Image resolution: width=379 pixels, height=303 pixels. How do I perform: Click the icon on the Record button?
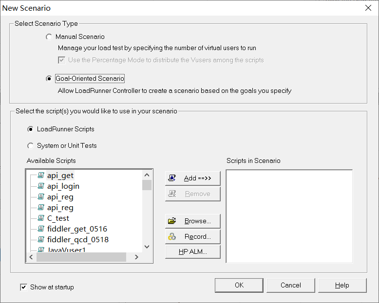(x=172, y=237)
